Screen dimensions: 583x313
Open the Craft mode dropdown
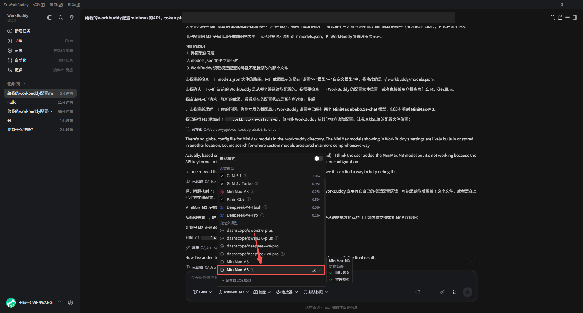203,292
